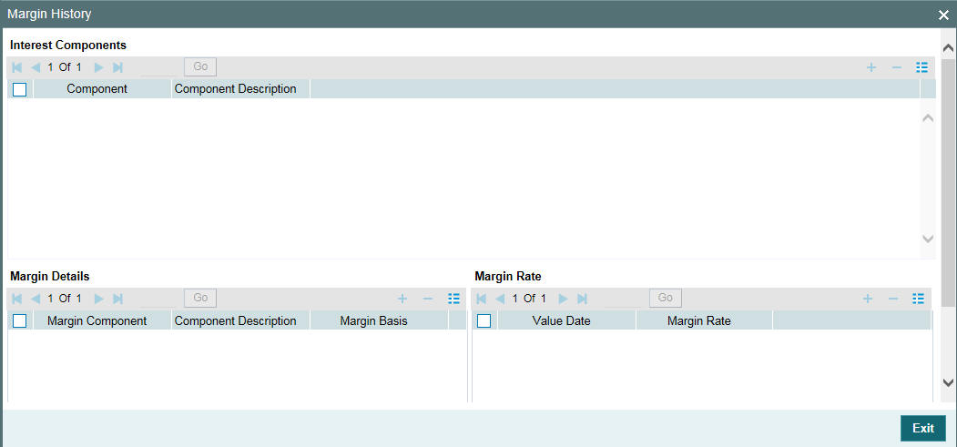The image size is (957, 447).
Task: Go to first page in Interest Components
Action: coord(17,67)
